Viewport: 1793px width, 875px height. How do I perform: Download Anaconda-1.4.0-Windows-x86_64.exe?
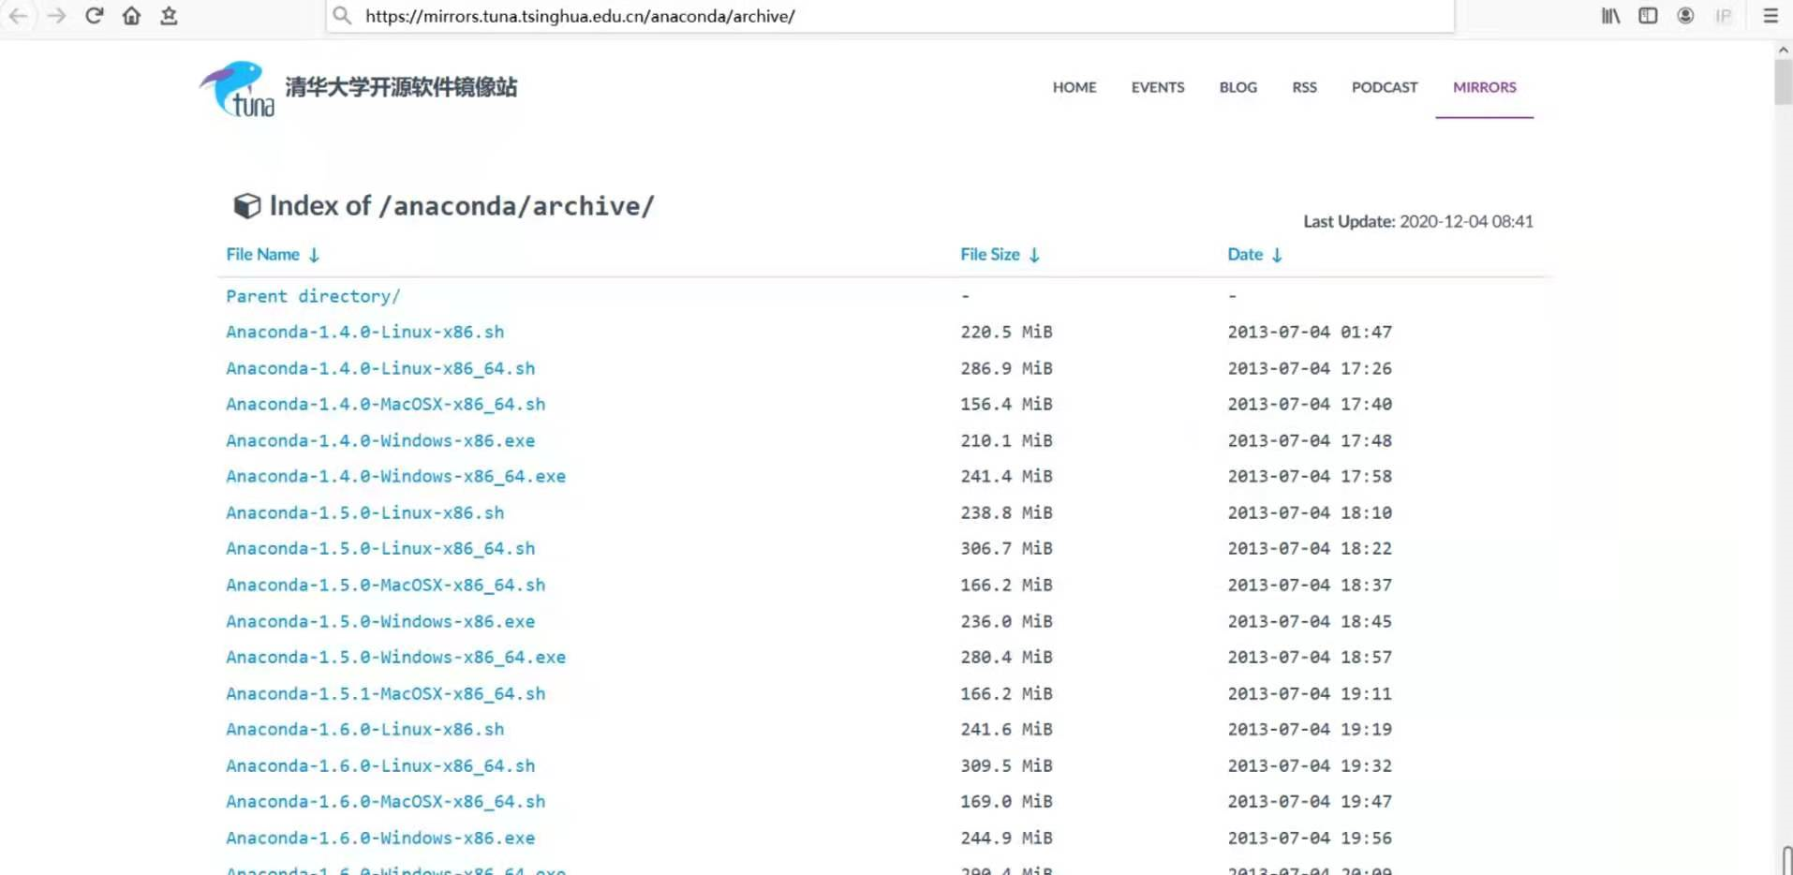click(x=396, y=476)
